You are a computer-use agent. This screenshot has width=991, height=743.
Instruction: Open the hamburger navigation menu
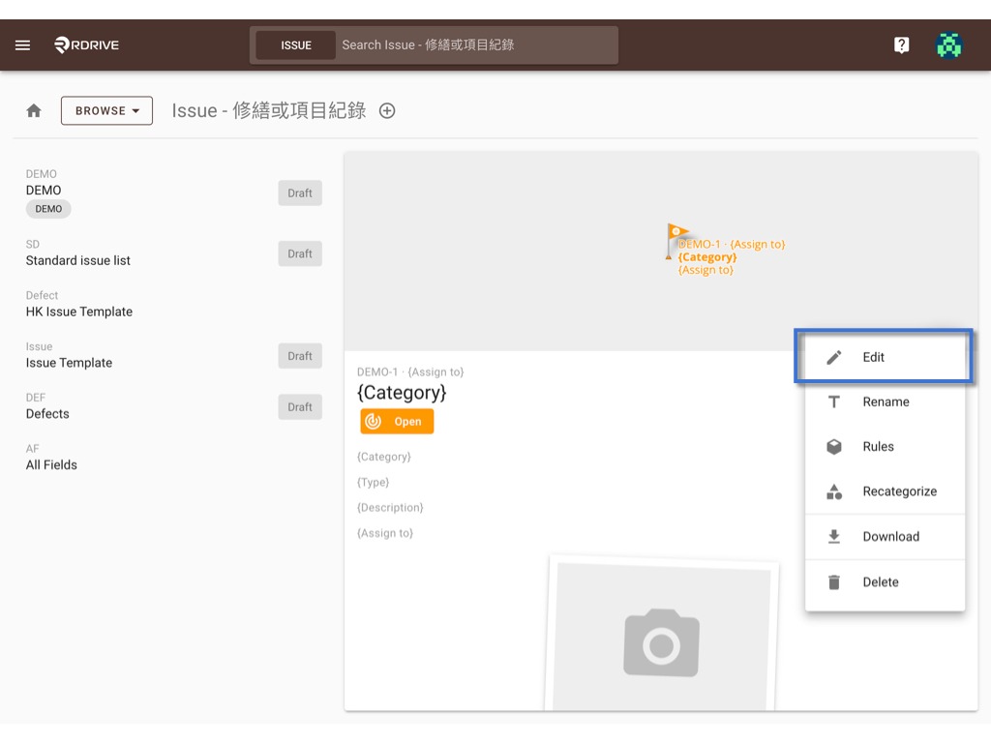23,45
